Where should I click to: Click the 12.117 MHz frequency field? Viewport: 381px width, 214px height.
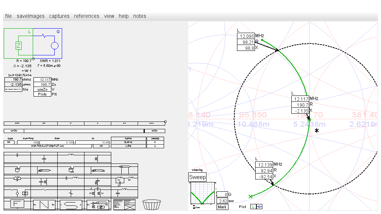pyautogui.click(x=42, y=80)
